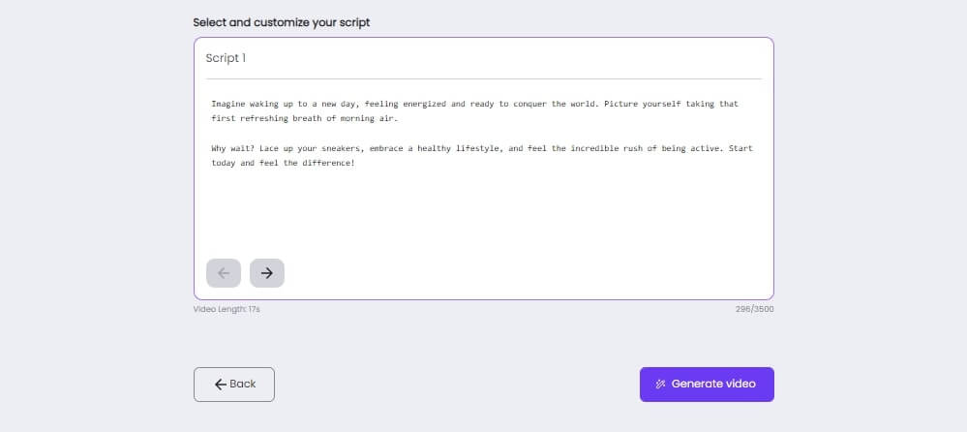Place cursor after 'morning air.'
Image resolution: width=967 pixels, height=432 pixels.
click(398, 118)
